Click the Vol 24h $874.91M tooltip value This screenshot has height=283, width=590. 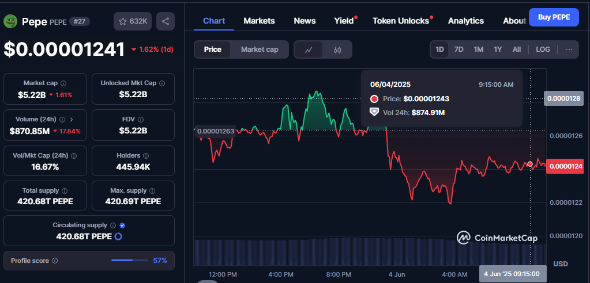point(428,112)
